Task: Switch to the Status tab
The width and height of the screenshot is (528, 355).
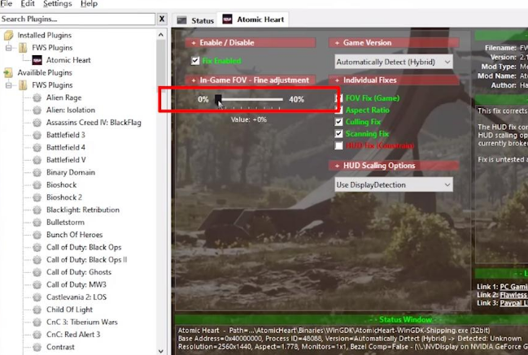Action: coord(195,20)
